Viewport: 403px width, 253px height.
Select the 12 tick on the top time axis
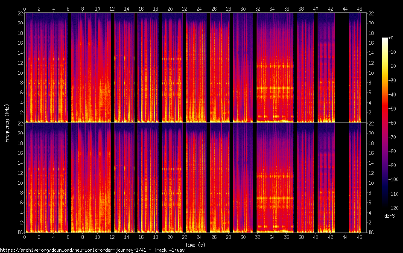[112, 9]
